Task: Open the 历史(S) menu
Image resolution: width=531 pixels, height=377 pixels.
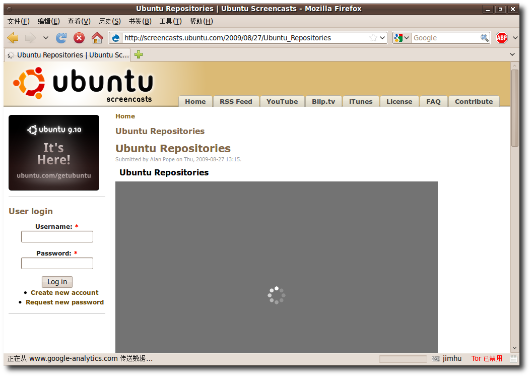Action: tap(109, 21)
